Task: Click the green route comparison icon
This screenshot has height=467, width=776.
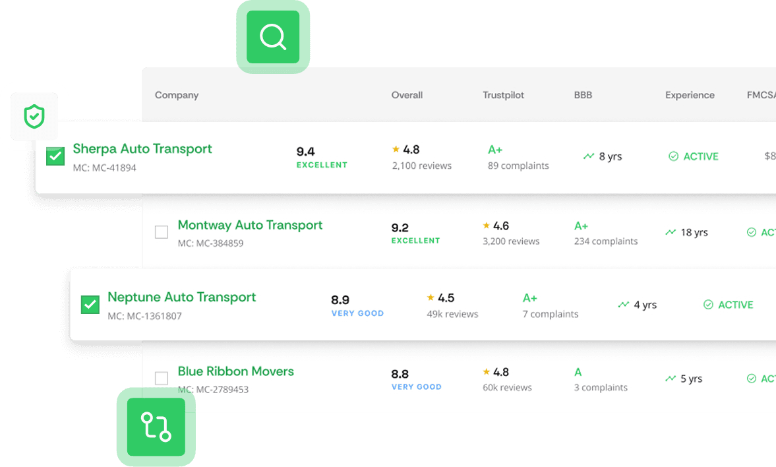Action: [x=156, y=427]
